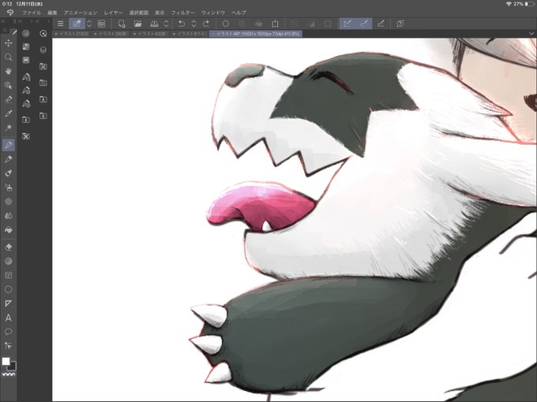
Task: Toggle Snap to Ruler
Action: coord(347,24)
